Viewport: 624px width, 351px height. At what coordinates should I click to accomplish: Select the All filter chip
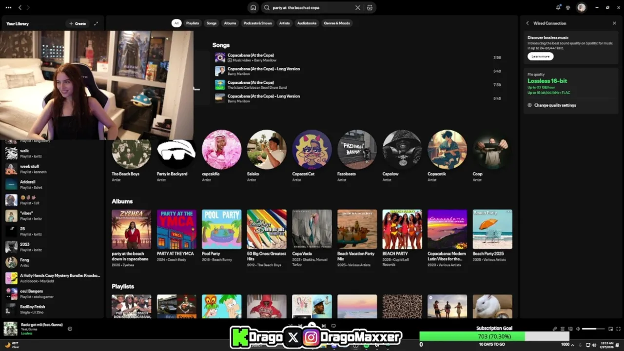[176, 23]
